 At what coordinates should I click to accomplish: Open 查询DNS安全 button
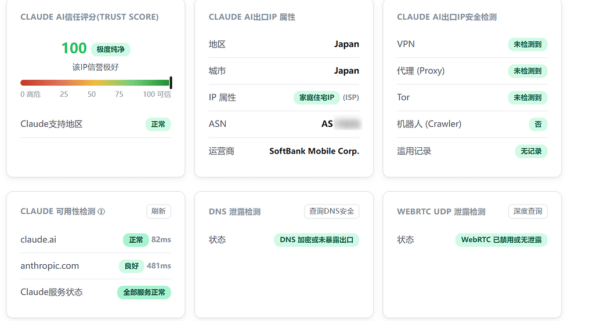(331, 211)
